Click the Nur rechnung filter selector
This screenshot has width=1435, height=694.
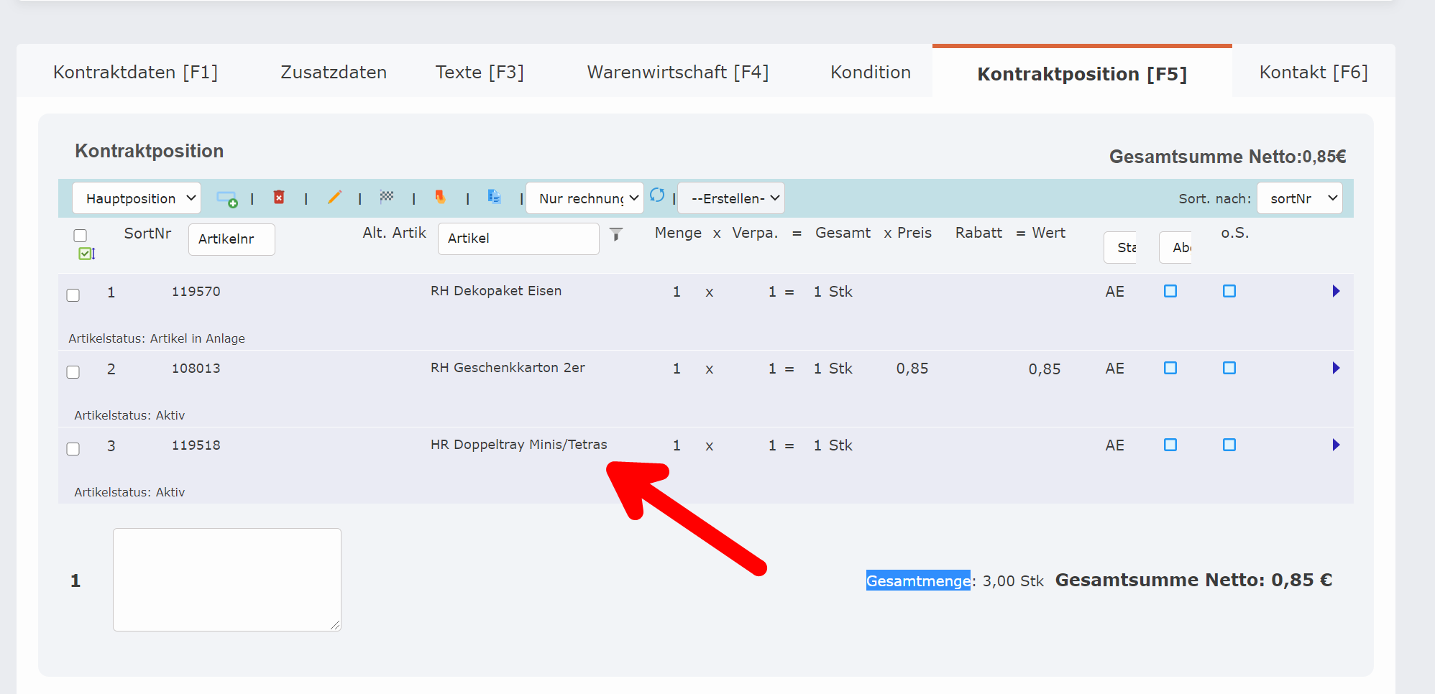pos(584,198)
